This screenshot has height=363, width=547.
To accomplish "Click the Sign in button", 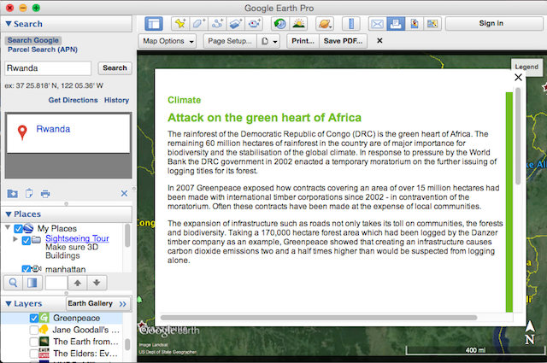I will coord(491,23).
